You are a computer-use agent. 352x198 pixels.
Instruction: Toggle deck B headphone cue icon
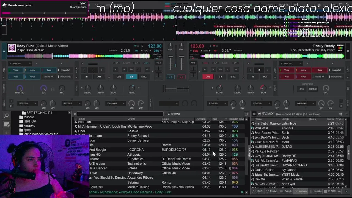point(181,77)
